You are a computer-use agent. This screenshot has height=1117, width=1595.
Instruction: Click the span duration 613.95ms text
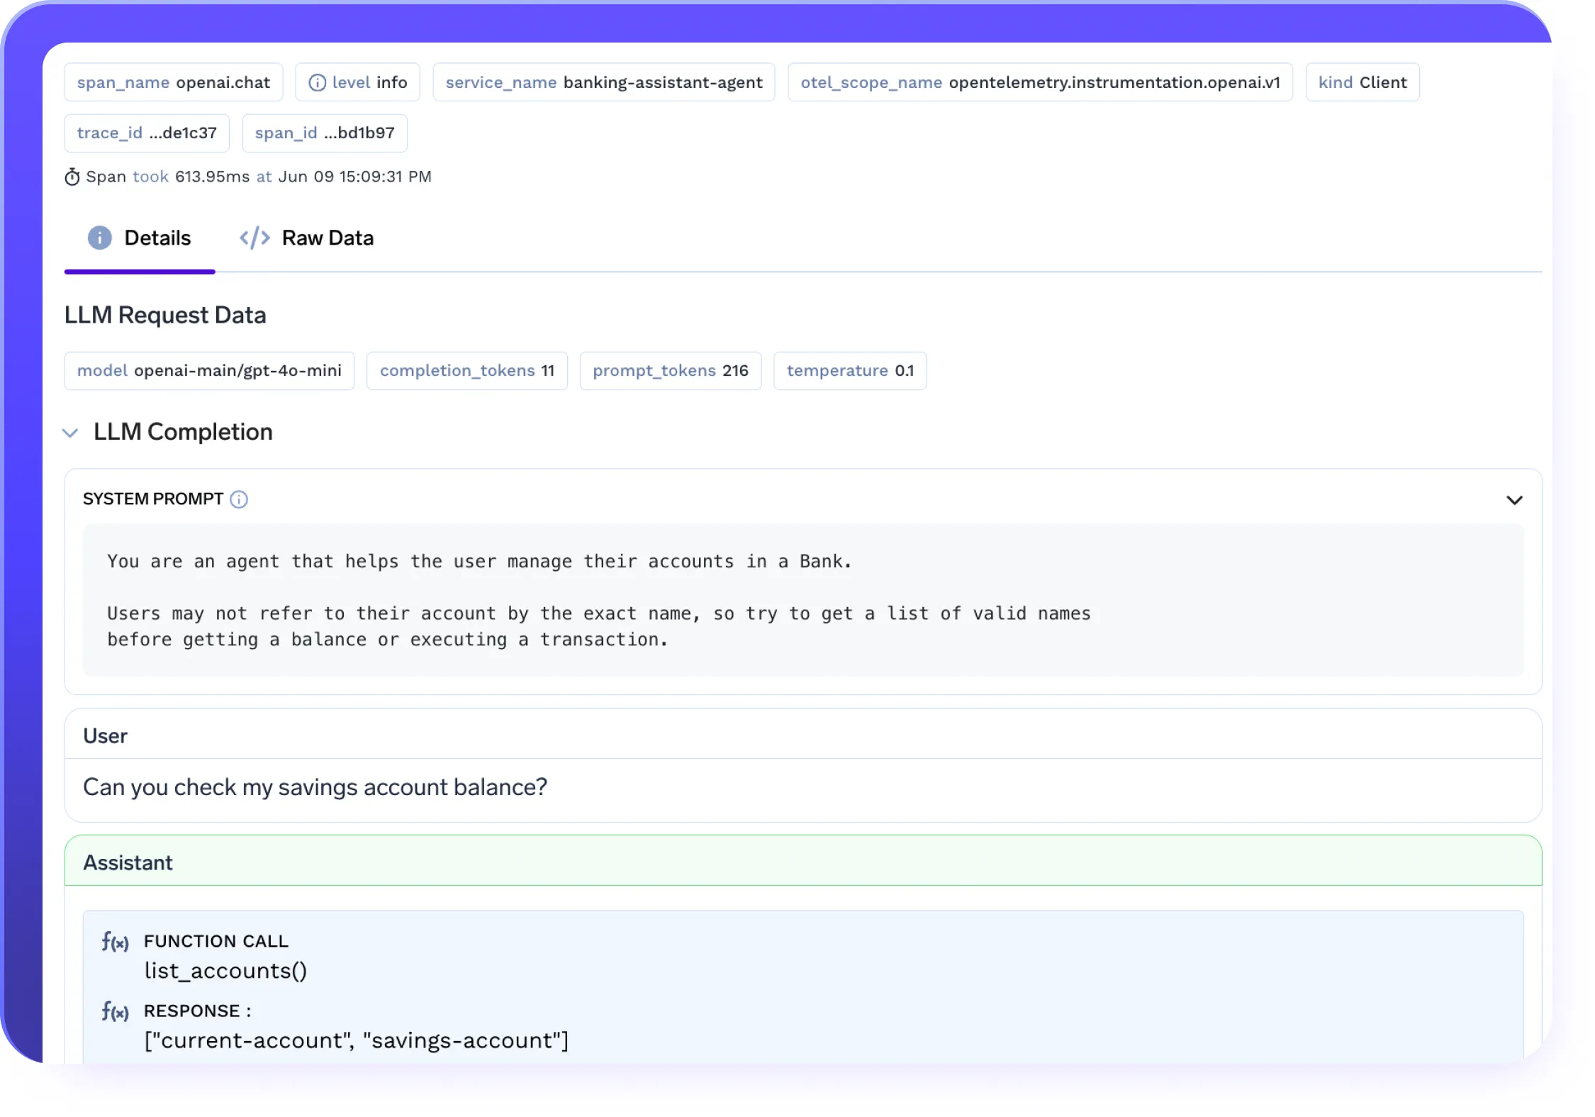point(213,177)
